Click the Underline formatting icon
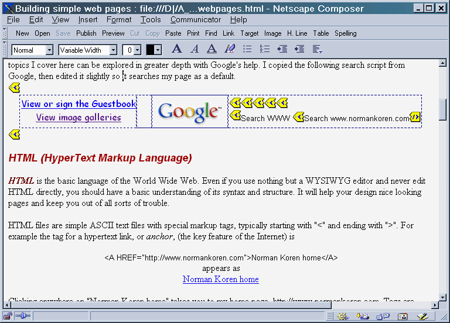This screenshot has width=450, height=323. 212,49
